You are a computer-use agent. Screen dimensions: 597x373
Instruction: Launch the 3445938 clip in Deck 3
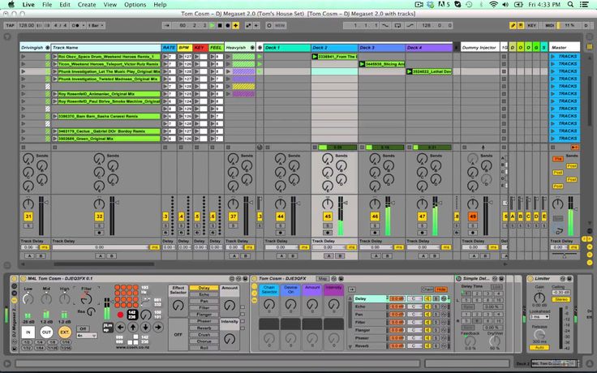(362, 64)
